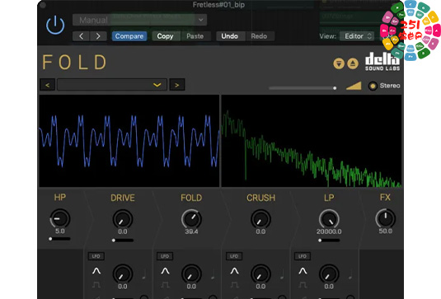The image size is (441, 299).
Task: Click the CRUSH LFO rate knob
Action: click(x=260, y=274)
